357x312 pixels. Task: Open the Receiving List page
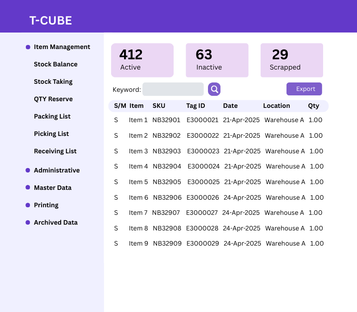(55, 151)
